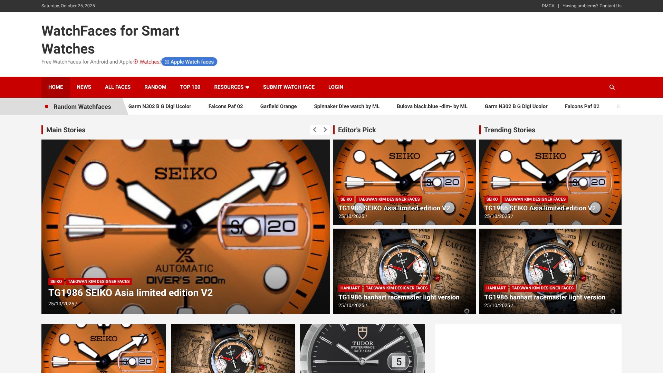The height and width of the screenshot is (373, 663).
Task: Open the DMCA link in top bar
Action: (548, 6)
